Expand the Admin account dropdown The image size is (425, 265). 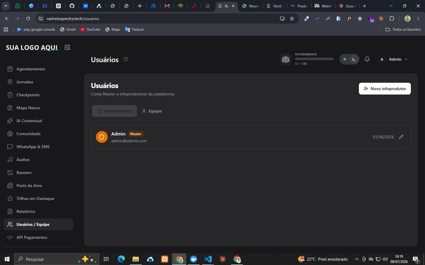393,59
